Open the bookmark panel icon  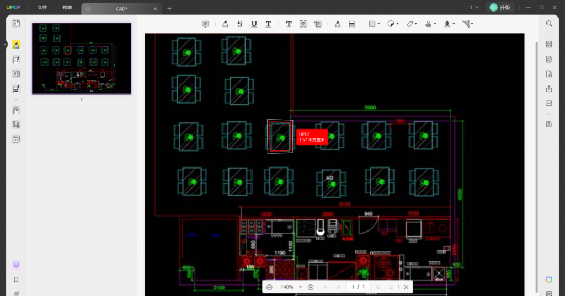tap(16, 279)
